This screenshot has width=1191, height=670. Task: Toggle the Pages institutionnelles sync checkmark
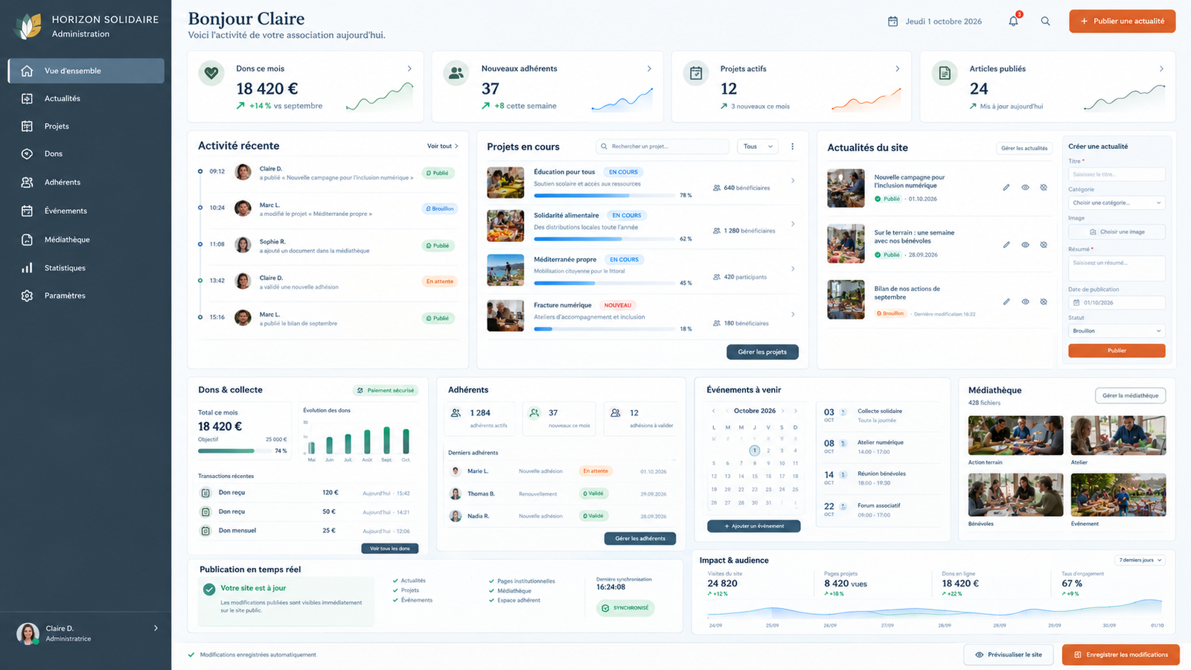(491, 581)
